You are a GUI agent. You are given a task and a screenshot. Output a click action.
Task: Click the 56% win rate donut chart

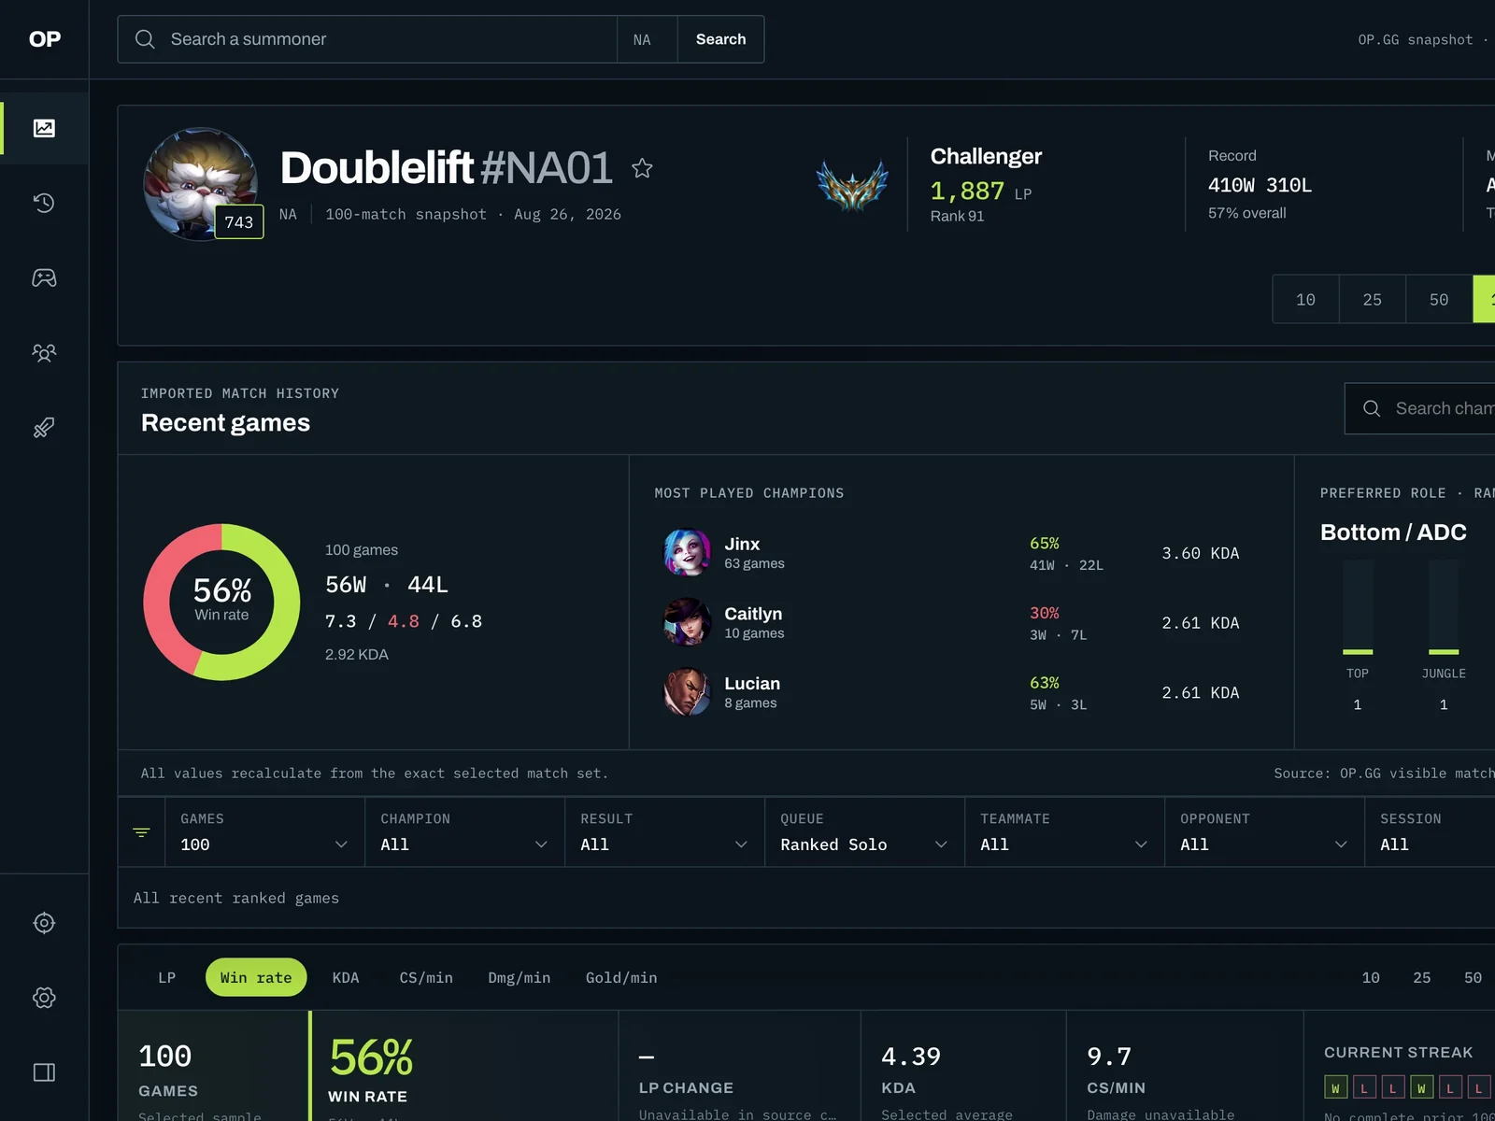pos(221,602)
